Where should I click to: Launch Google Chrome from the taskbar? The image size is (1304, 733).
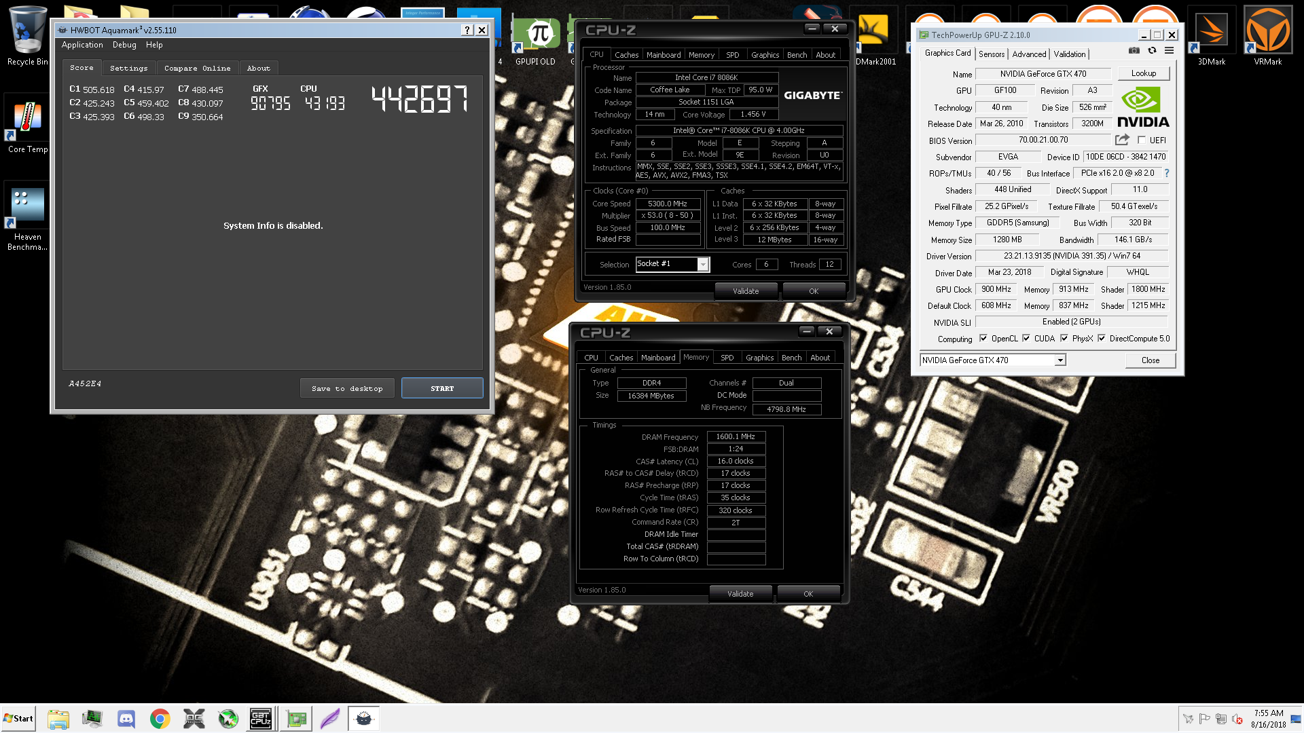[x=160, y=719]
